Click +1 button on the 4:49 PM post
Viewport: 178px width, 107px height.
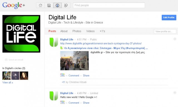[62, 102]
